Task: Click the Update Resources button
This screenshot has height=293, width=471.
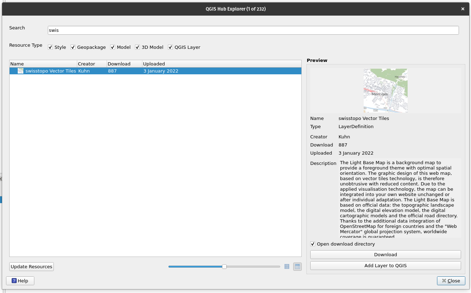Action: (x=32, y=266)
